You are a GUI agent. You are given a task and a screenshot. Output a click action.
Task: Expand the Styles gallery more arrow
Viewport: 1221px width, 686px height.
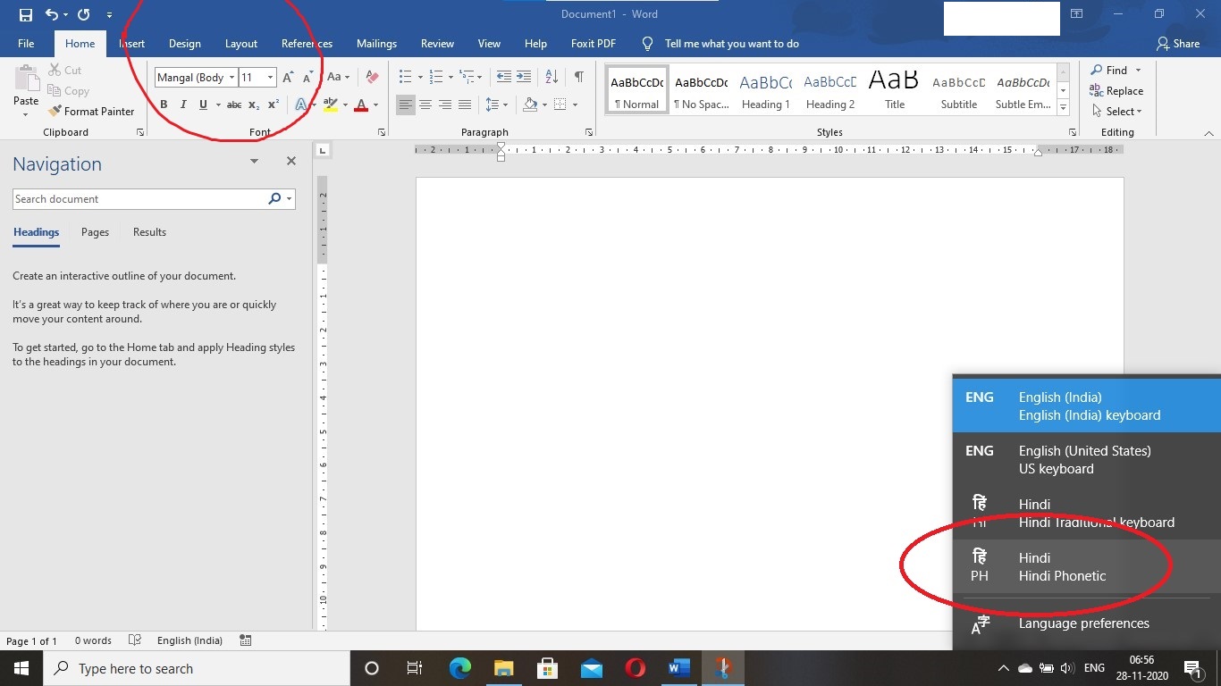[1063, 108]
